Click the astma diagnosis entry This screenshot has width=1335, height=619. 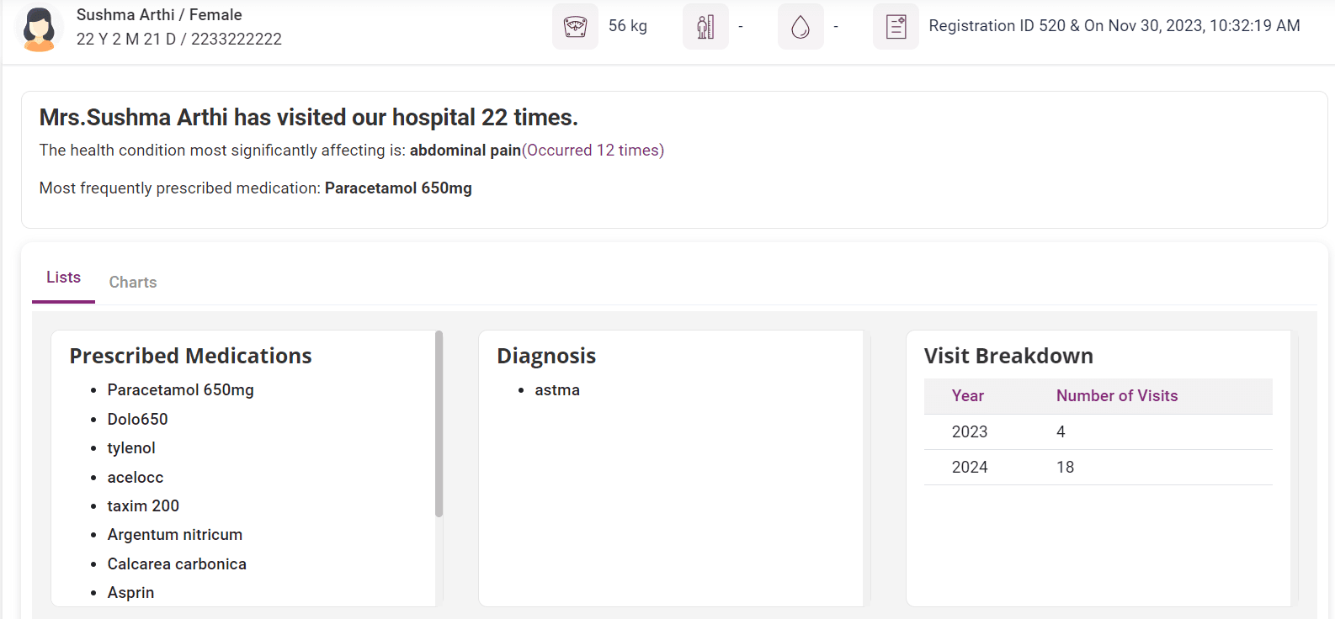(556, 390)
